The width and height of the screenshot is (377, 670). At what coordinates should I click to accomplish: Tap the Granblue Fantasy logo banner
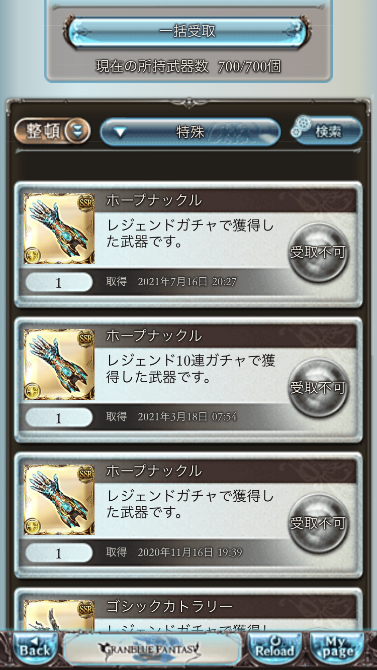click(152, 649)
